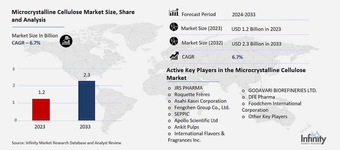Click the rising arrow chart icon beside CAGR
The height and width of the screenshot is (150, 340).
coord(174,56)
